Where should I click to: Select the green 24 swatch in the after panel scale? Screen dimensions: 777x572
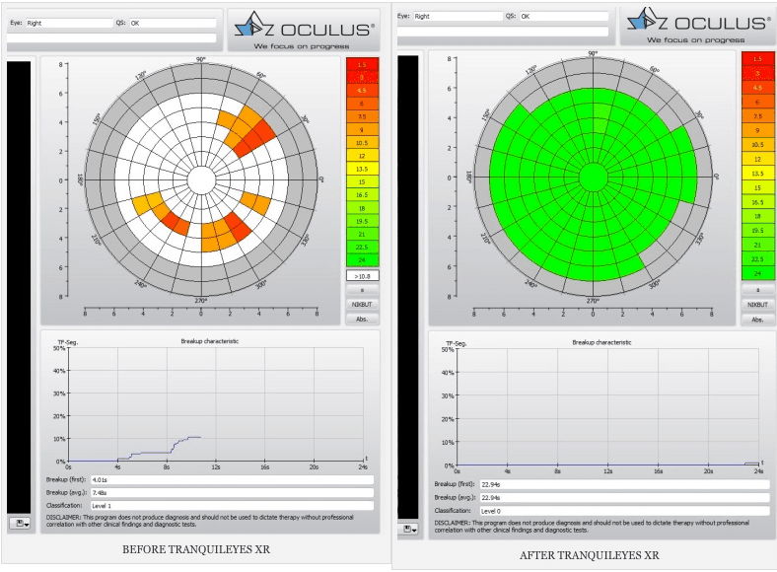757,273
